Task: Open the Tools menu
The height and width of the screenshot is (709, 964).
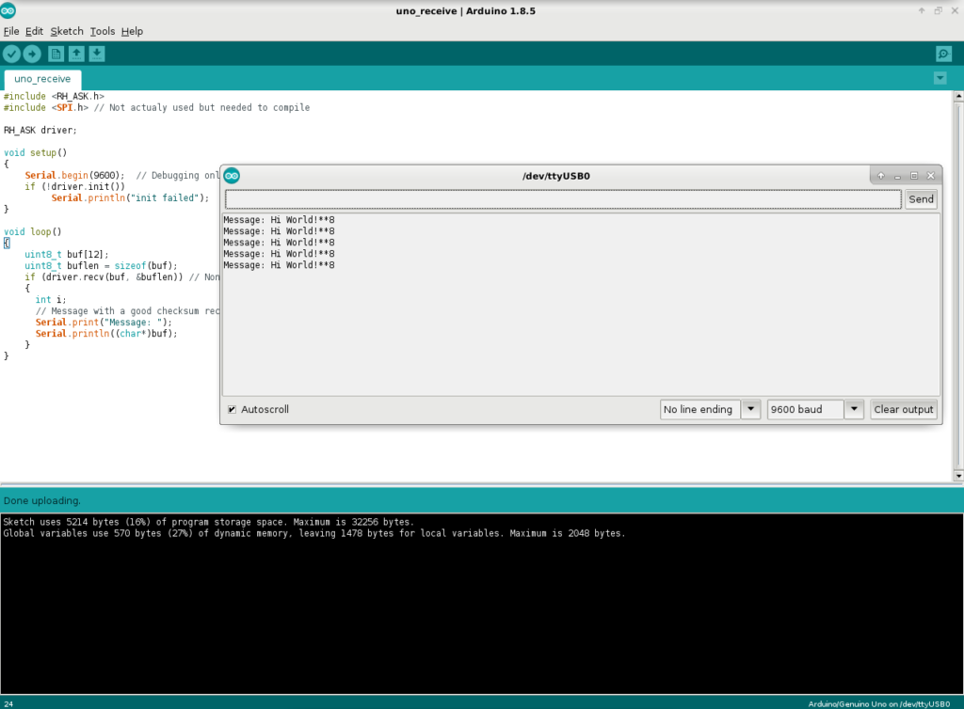Action: (102, 31)
